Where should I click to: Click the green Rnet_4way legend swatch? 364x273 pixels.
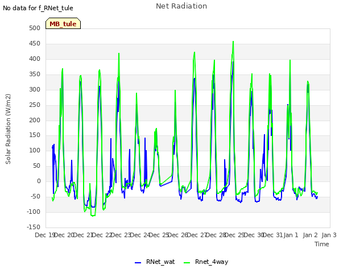click(187, 263)
